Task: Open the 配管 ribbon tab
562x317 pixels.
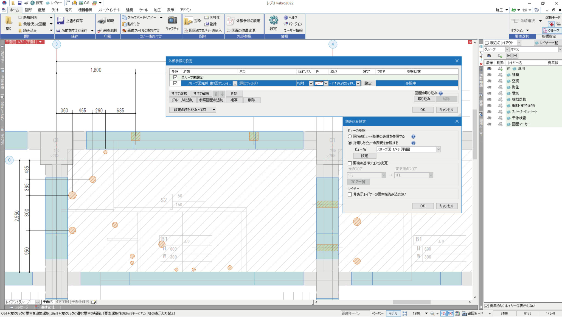Action: 42,10
